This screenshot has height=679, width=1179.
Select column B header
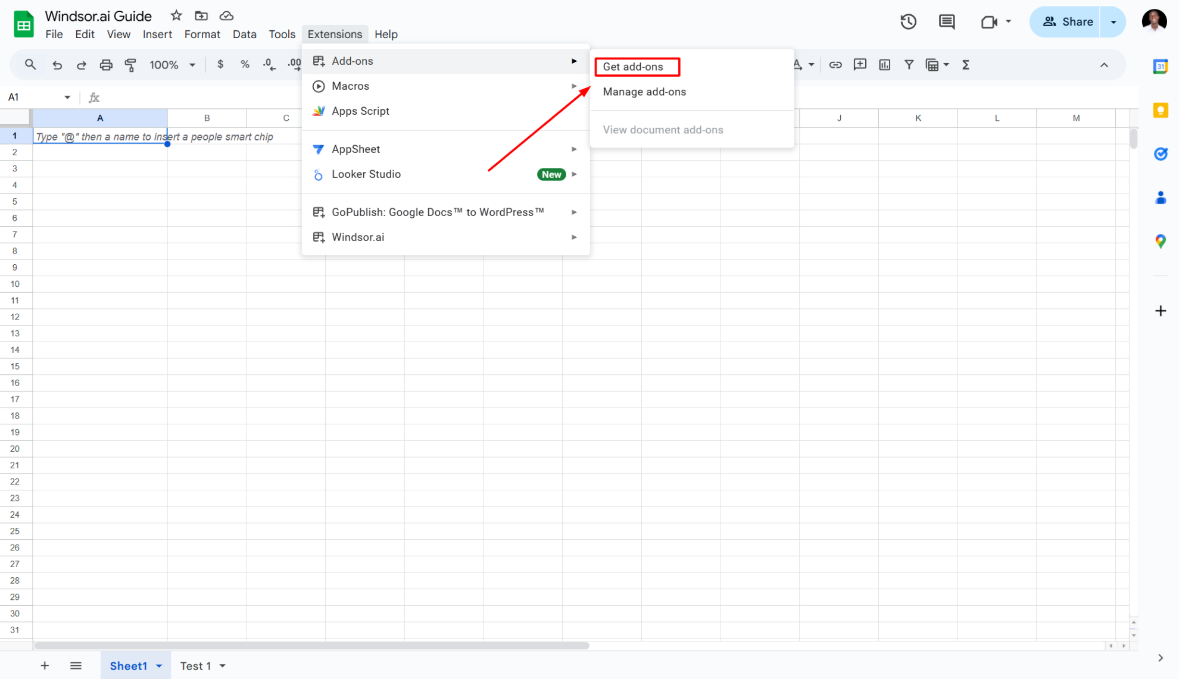[x=207, y=118]
